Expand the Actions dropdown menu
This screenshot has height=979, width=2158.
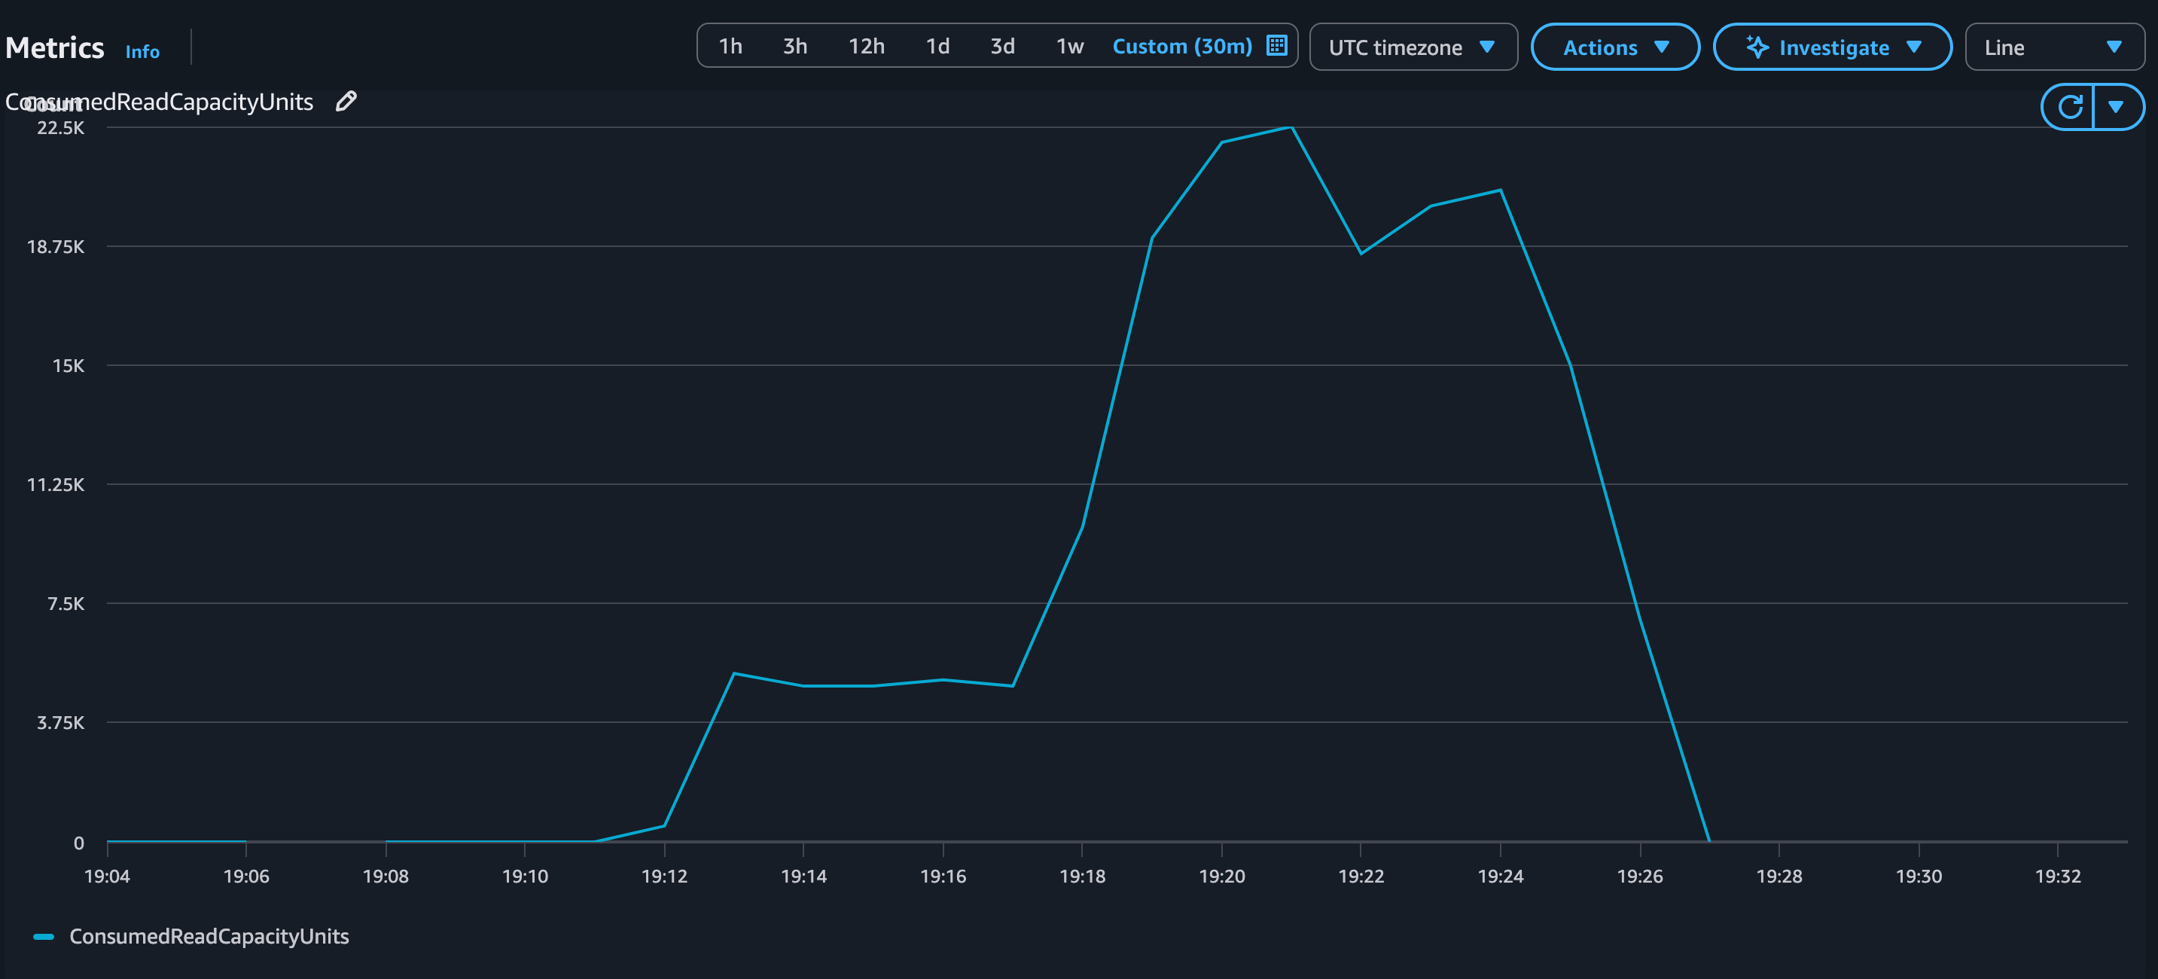click(1615, 47)
